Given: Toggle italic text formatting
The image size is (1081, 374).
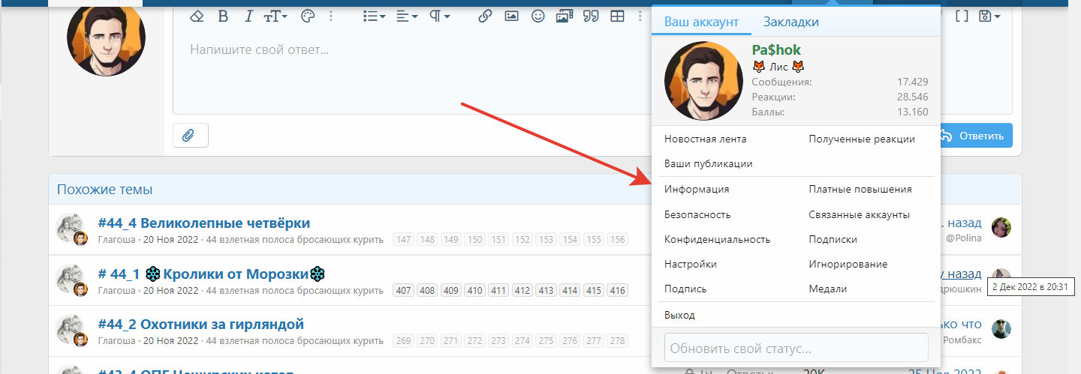Looking at the screenshot, I should [248, 16].
